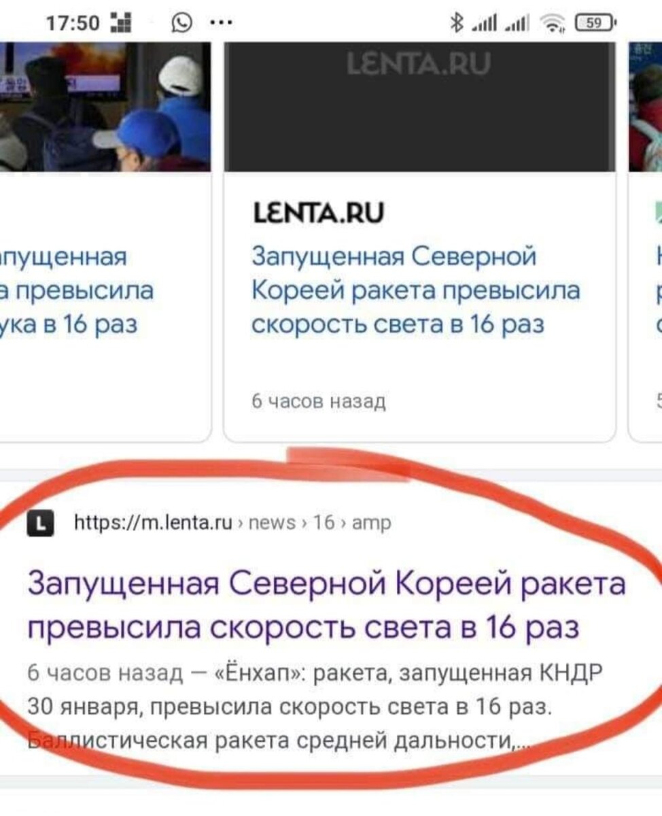This screenshot has height=816, width=662.
Task: Tap the partially visible headline ending in 16 раз on left card
Action: 77,290
